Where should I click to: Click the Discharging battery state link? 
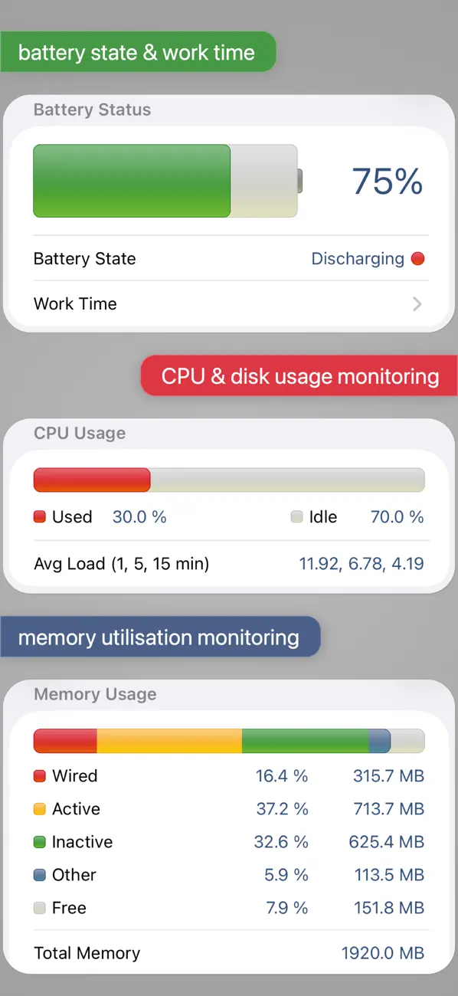point(358,259)
